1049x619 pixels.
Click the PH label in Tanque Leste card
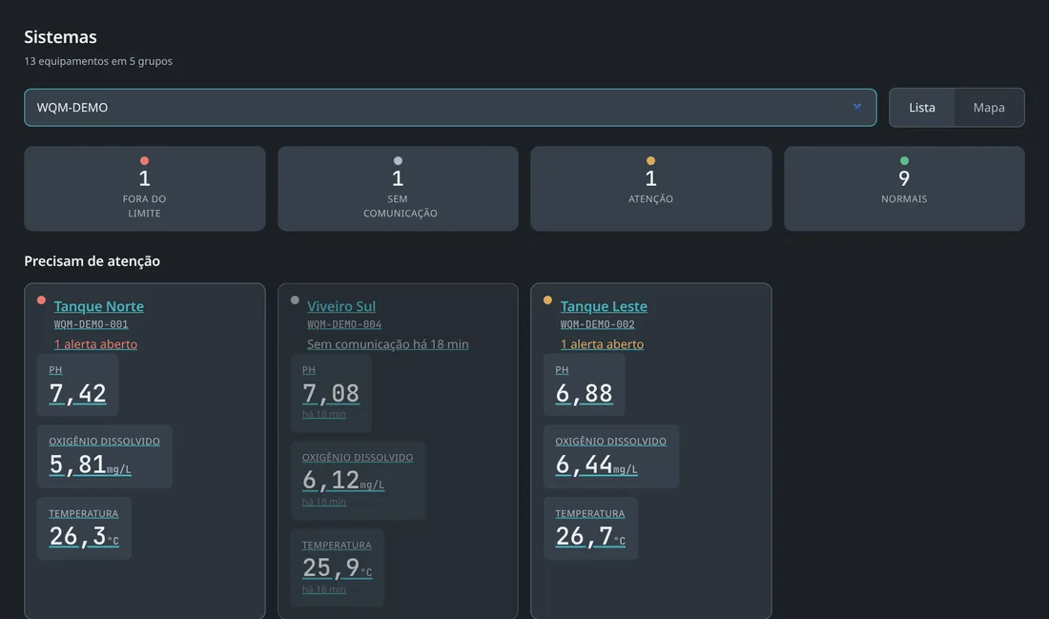562,369
